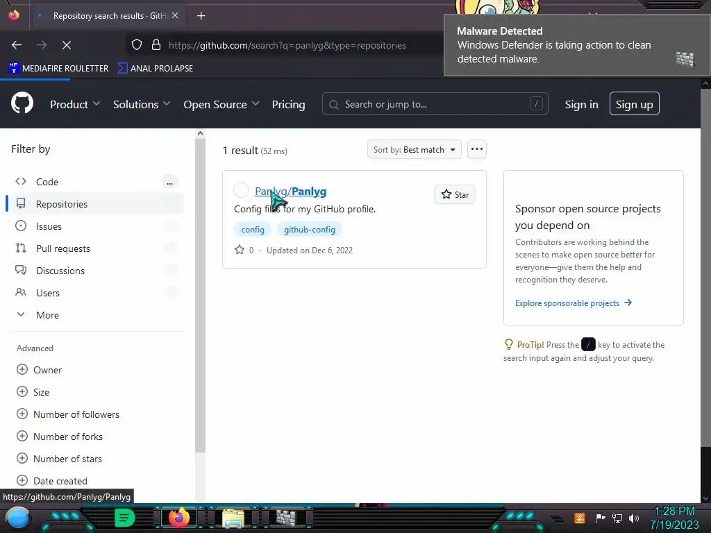The width and height of the screenshot is (711, 533).
Task: Click the orange Java tray icon
Action: point(579,518)
